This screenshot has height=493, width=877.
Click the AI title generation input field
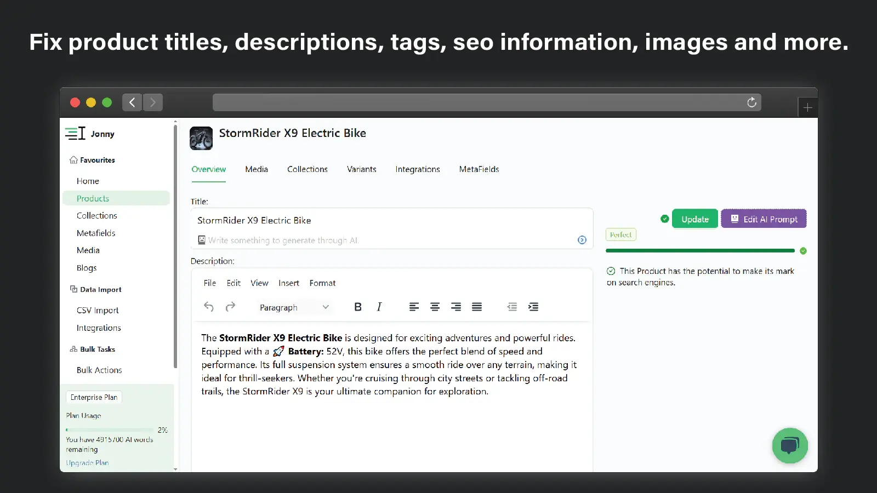(384, 240)
